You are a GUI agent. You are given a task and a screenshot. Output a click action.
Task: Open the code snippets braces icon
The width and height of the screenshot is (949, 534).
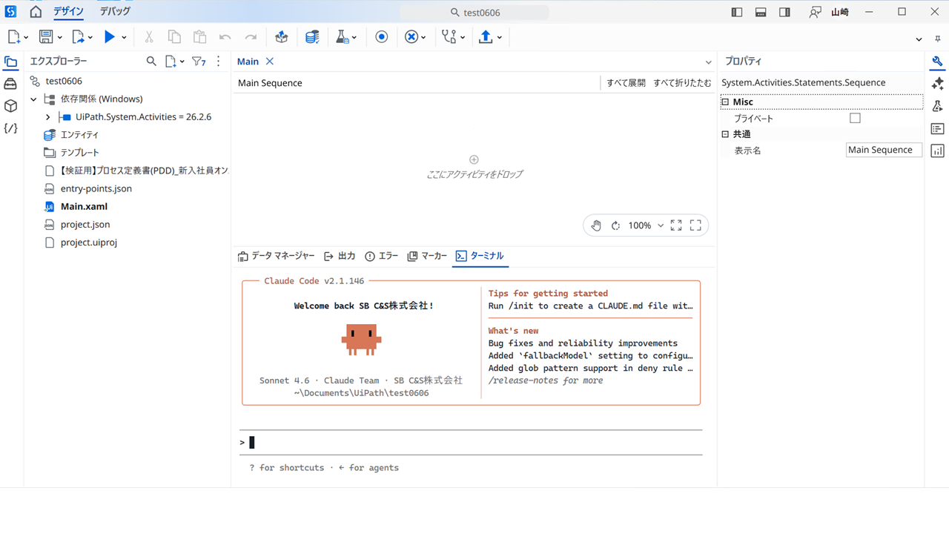[x=10, y=128]
